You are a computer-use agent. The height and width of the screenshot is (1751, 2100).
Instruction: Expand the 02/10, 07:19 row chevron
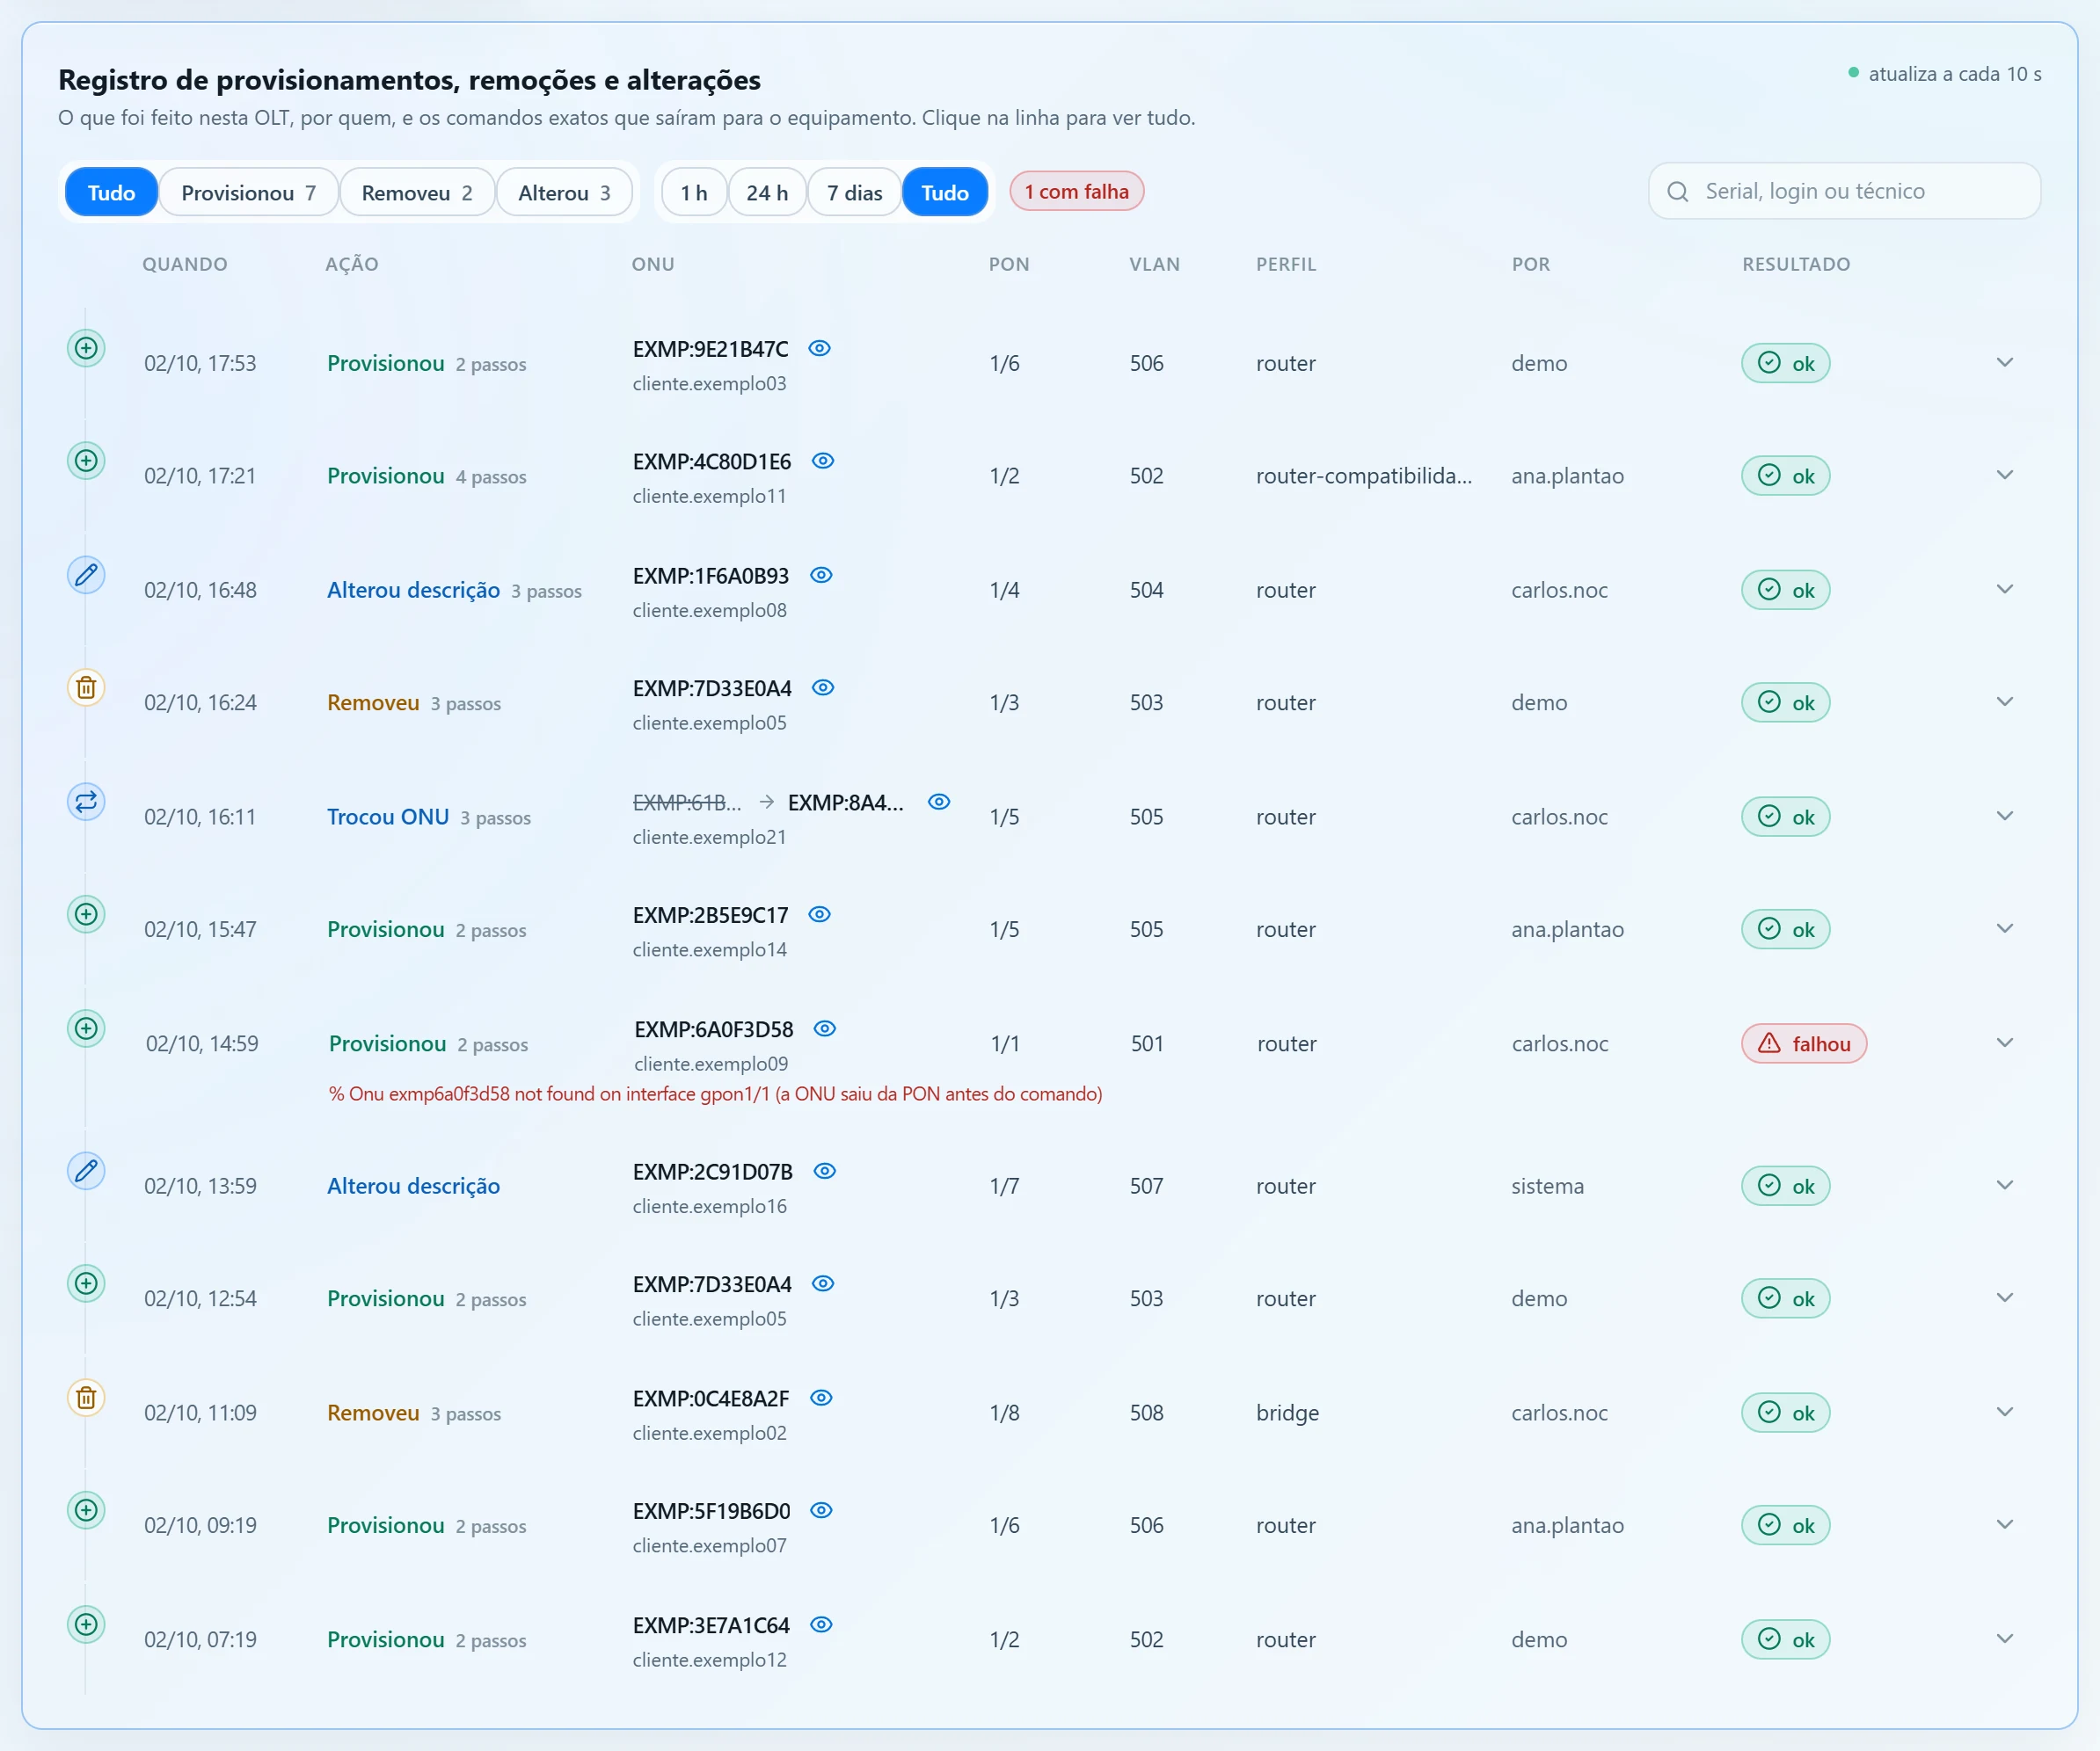[x=2004, y=1639]
